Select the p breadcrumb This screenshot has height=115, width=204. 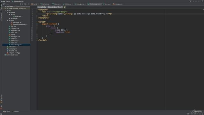[65, 7]
